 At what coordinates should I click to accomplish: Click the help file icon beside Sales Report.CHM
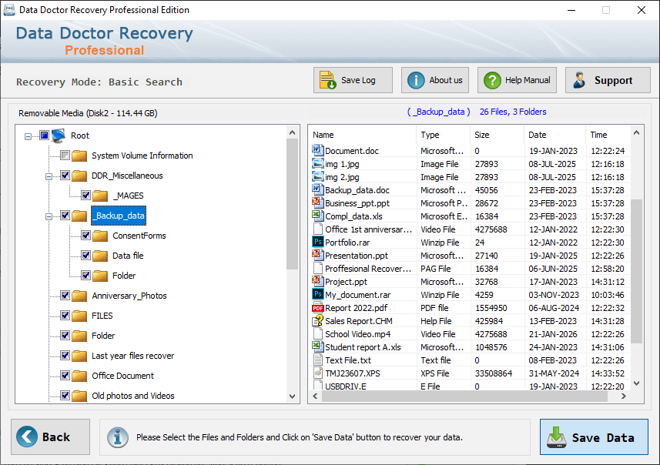317,321
